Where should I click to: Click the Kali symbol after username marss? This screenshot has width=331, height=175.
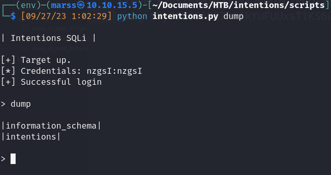pyautogui.click(x=80, y=6)
